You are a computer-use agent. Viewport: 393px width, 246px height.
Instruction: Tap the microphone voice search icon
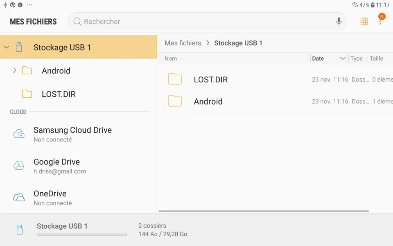[339, 22]
